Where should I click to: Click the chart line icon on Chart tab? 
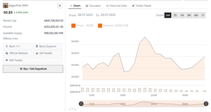71,6
